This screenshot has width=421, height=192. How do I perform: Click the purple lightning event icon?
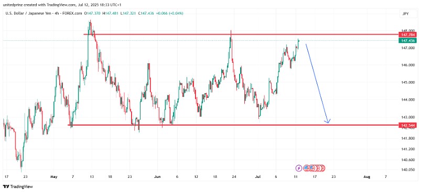299,168
